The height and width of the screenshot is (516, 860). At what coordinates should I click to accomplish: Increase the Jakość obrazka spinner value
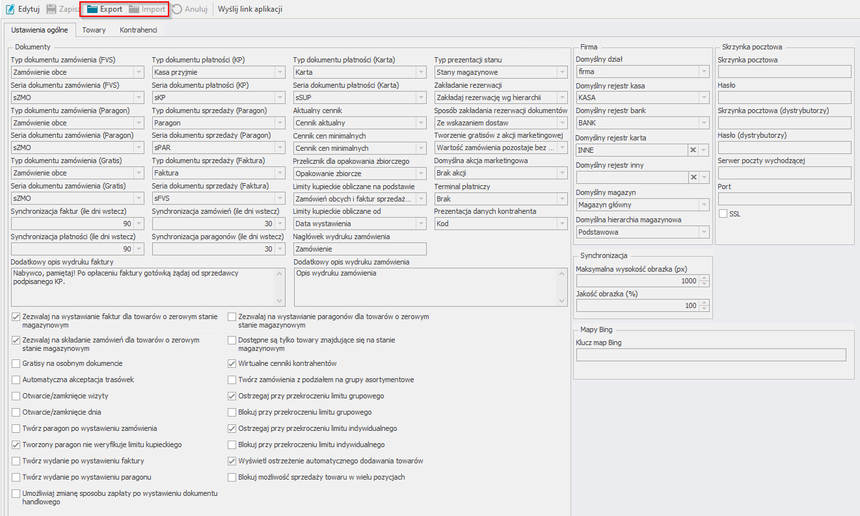click(704, 303)
